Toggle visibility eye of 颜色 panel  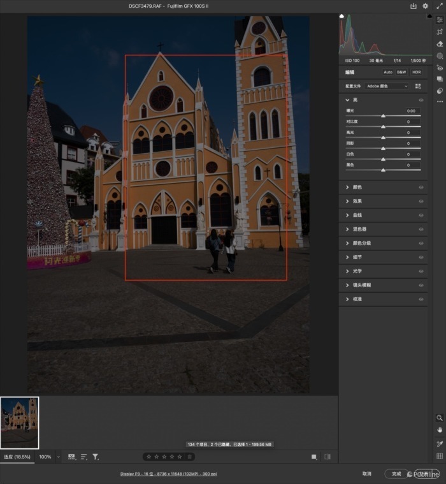tap(421, 187)
